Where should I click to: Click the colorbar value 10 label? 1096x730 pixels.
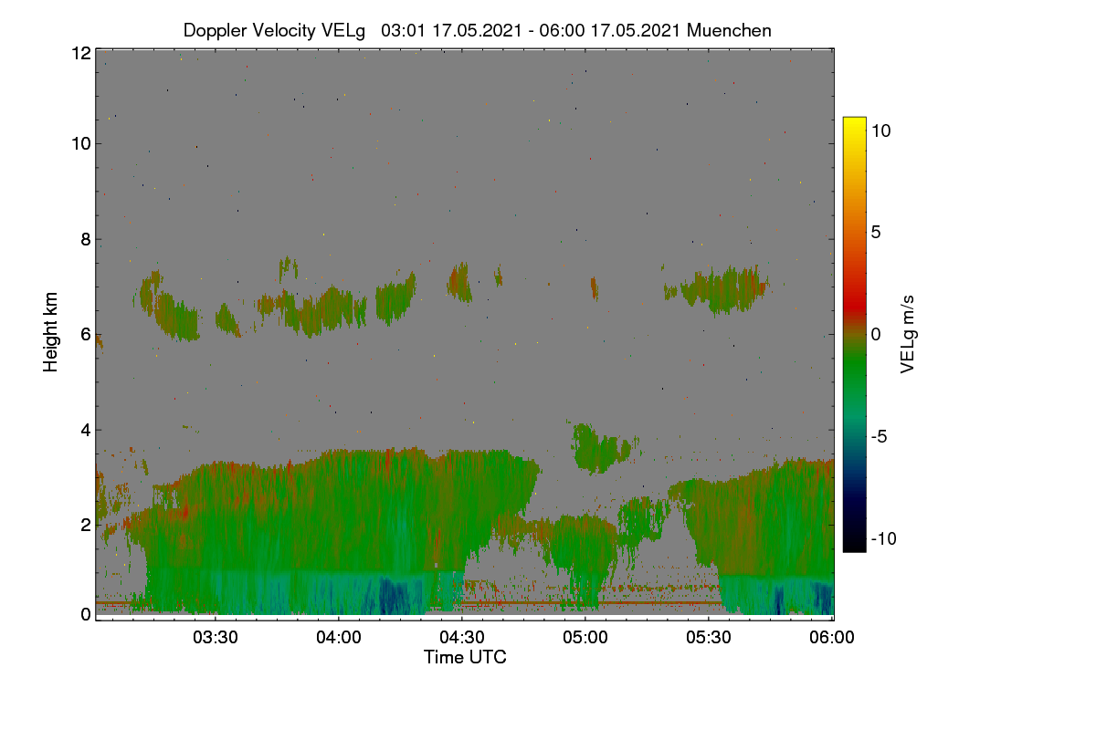point(881,130)
